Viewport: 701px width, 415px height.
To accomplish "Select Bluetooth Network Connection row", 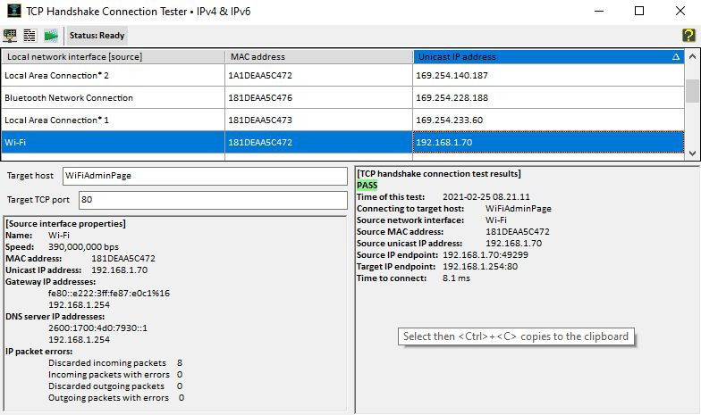I will click(x=342, y=98).
